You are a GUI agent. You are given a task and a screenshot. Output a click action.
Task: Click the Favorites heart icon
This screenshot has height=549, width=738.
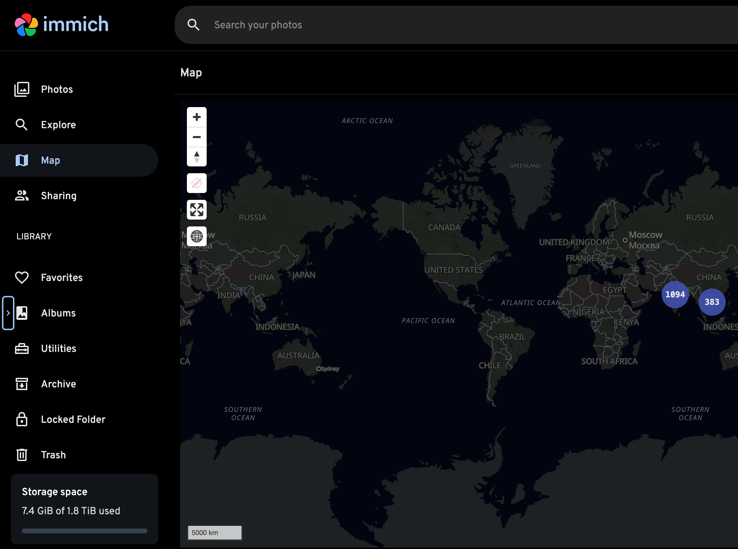click(x=22, y=278)
